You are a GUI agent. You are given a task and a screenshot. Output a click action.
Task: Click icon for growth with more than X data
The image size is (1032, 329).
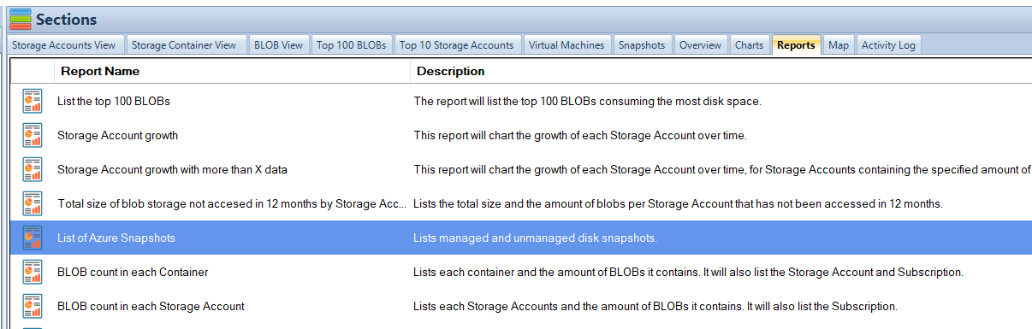(33, 169)
